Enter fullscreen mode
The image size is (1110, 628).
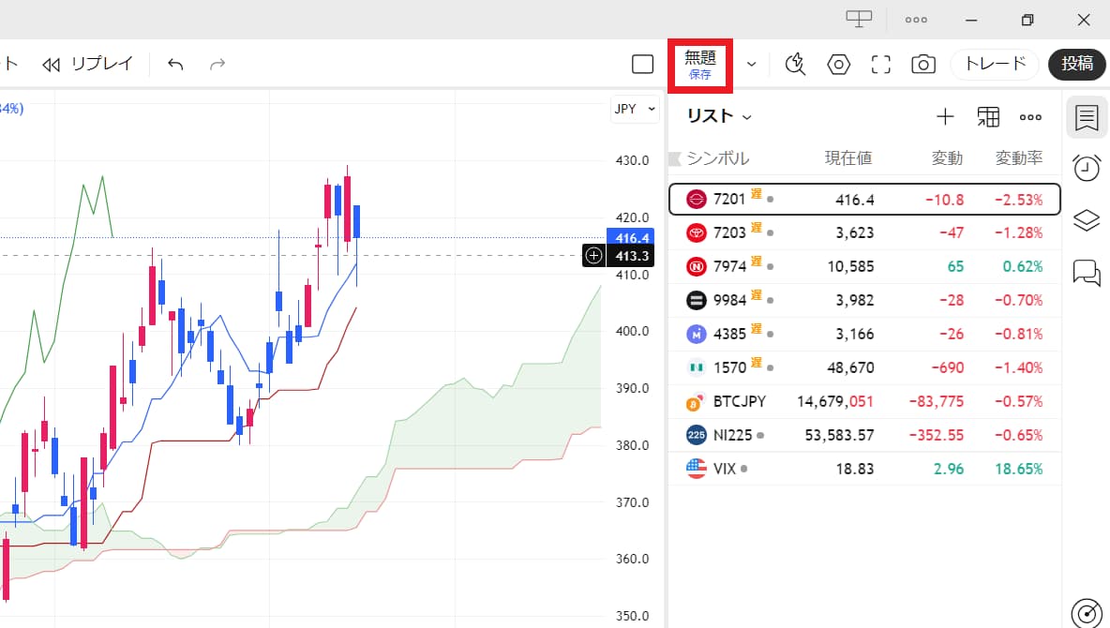tap(880, 64)
